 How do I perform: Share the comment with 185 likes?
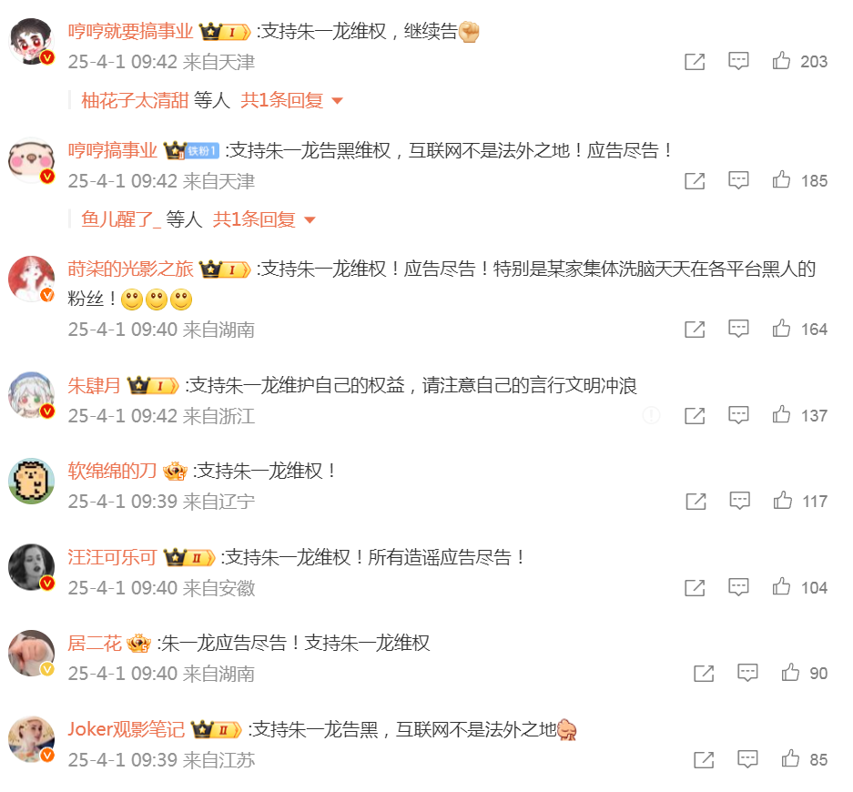(695, 180)
